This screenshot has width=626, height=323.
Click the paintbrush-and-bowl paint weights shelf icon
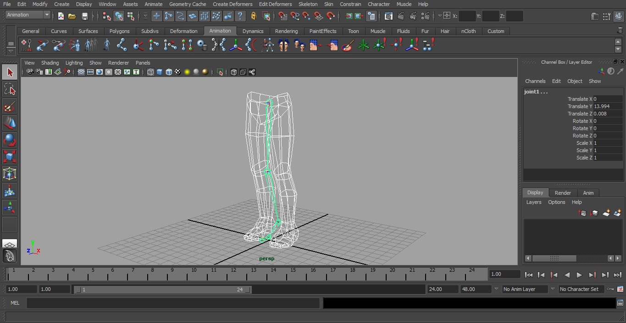click(x=348, y=45)
